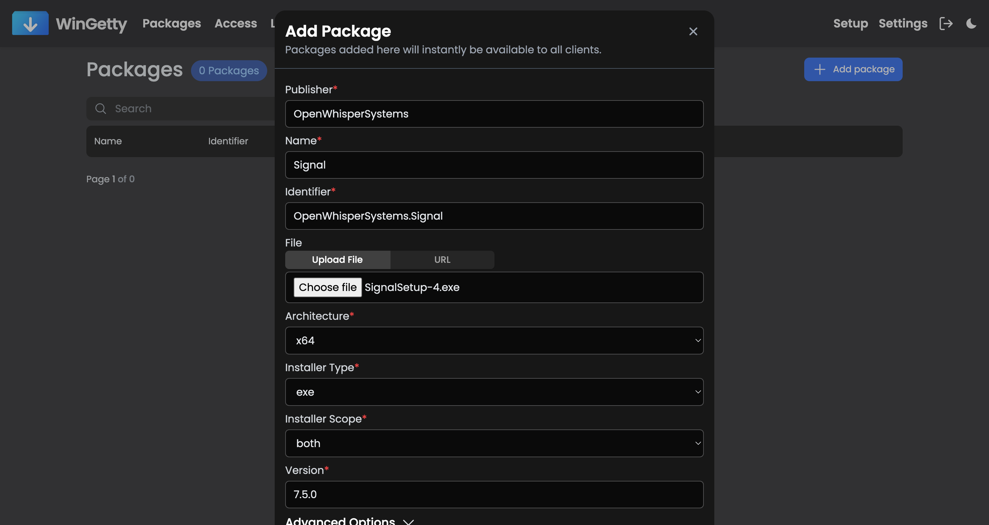Click the search magnifier icon
The width and height of the screenshot is (989, 525).
coord(101,109)
